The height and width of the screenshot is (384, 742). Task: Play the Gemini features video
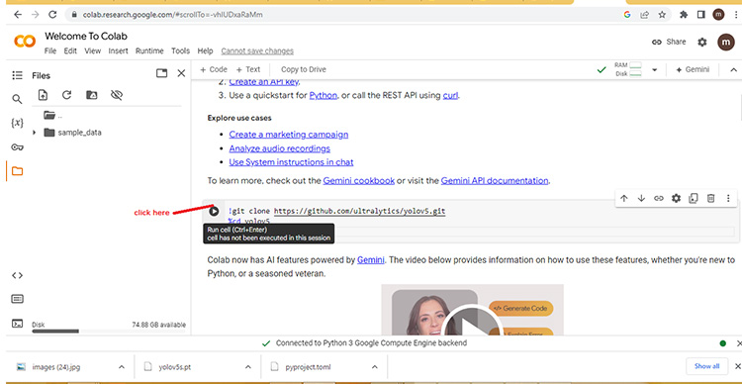tap(472, 327)
